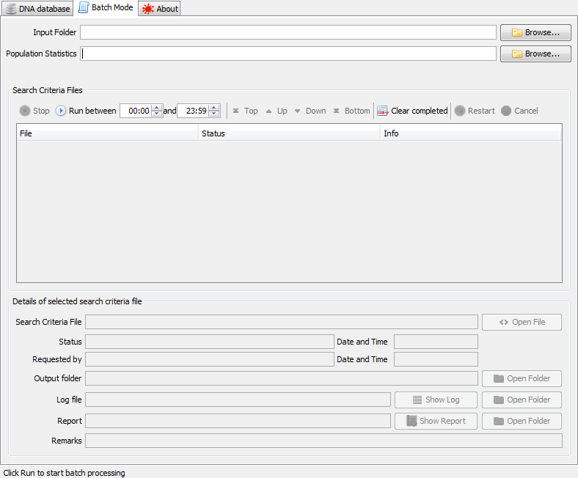Switch to the DNA database tab
The width and height of the screenshot is (578, 478).
pos(37,9)
